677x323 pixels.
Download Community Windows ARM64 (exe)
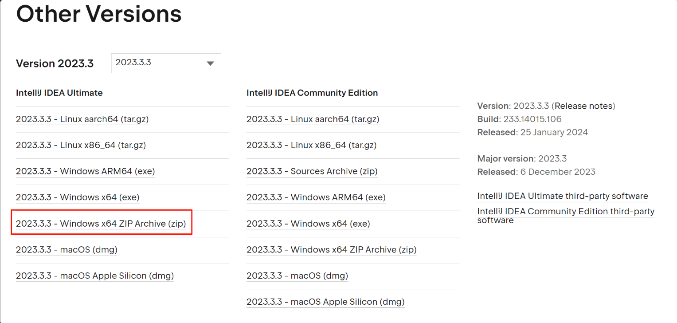pos(316,197)
